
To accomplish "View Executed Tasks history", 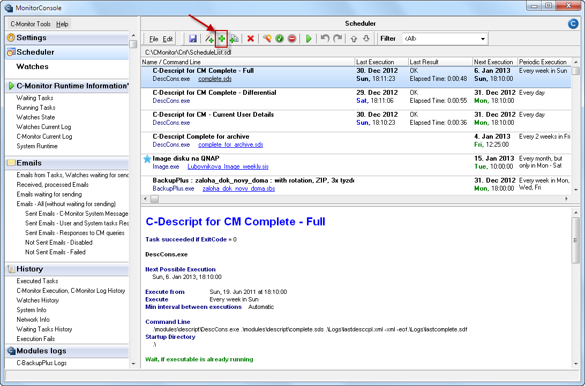I will (37, 281).
